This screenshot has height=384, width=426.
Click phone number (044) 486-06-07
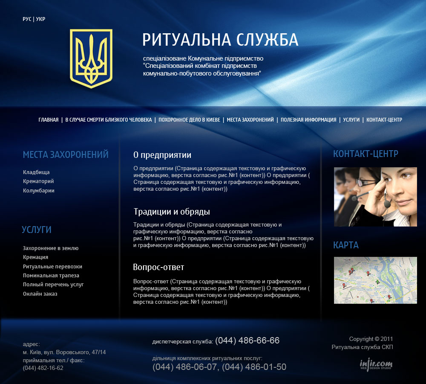(185, 367)
